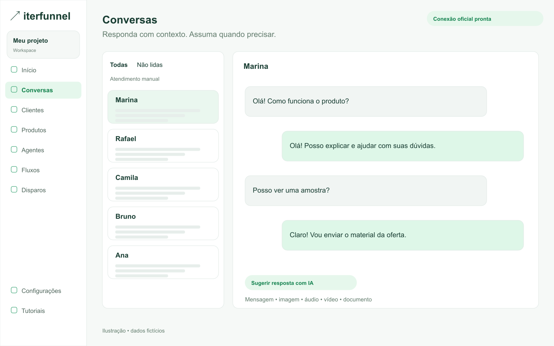Go to Disparos in the sidebar
The height and width of the screenshot is (346, 554).
pyautogui.click(x=43, y=190)
